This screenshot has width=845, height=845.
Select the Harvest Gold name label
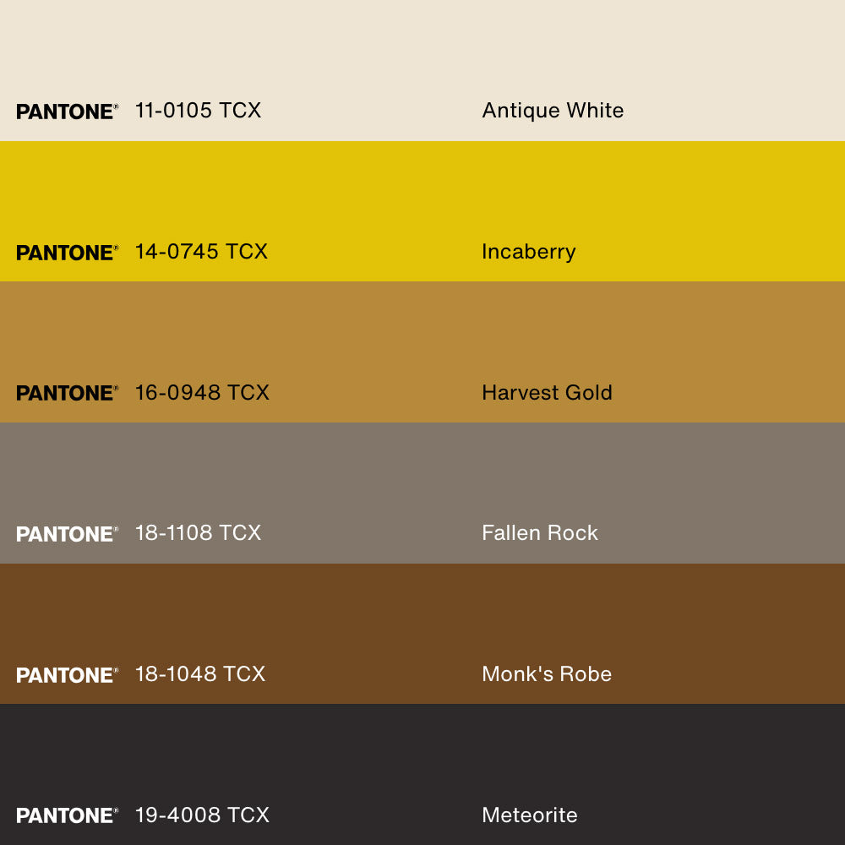click(x=547, y=393)
